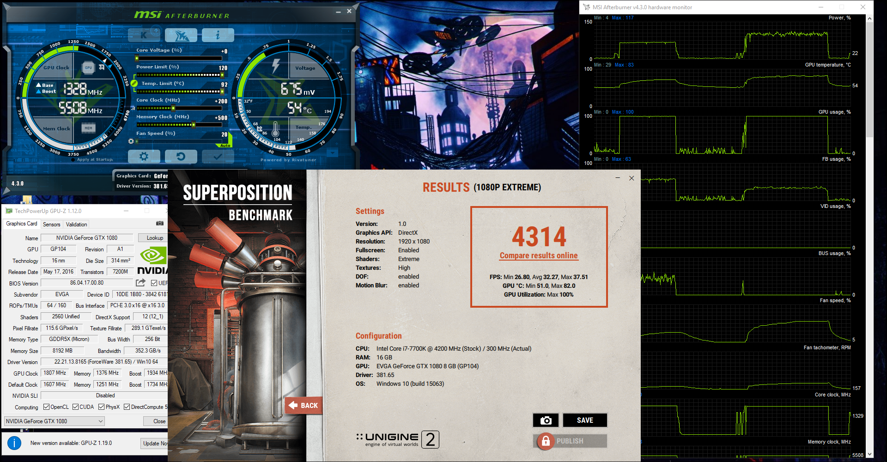Open Afterburner settings with the large gear button
Viewport: 887px width, 462px height.
[x=144, y=156]
